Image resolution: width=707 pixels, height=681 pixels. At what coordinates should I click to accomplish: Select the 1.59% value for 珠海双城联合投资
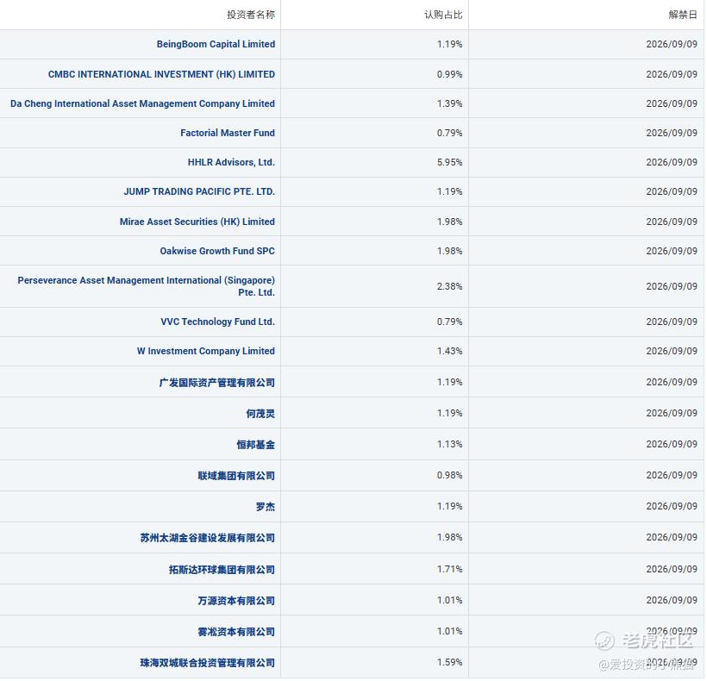pos(449,662)
